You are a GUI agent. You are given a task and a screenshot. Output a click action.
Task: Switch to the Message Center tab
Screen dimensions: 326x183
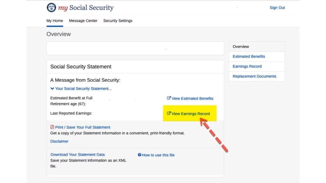[83, 20]
